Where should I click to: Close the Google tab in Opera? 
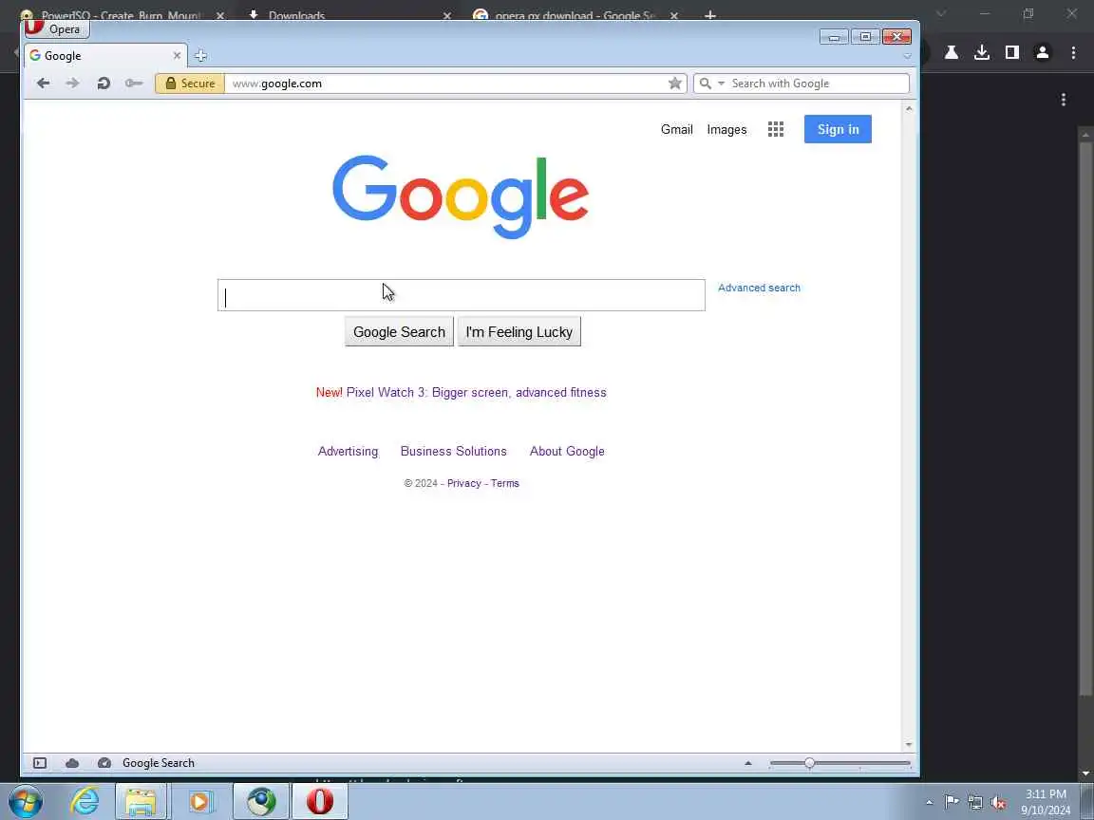click(177, 56)
